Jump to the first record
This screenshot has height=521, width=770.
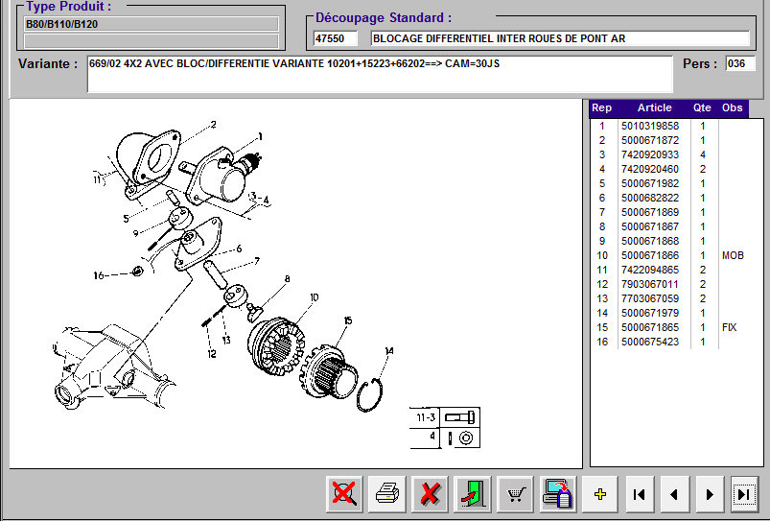click(x=638, y=494)
